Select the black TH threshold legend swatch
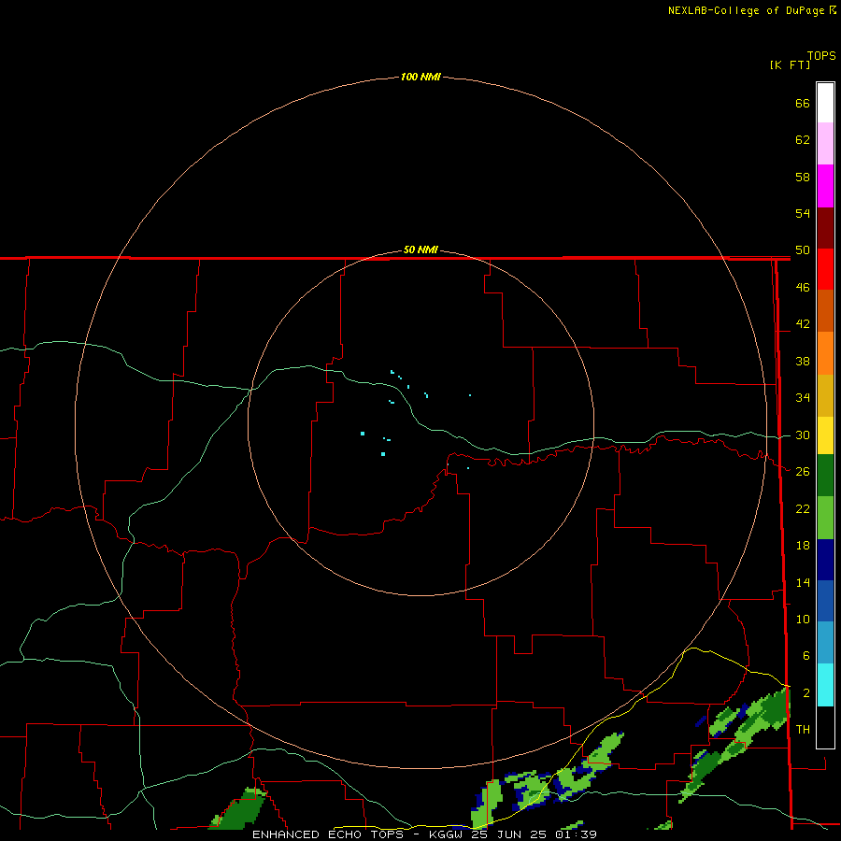Screen dimensions: 841x841 (825, 727)
